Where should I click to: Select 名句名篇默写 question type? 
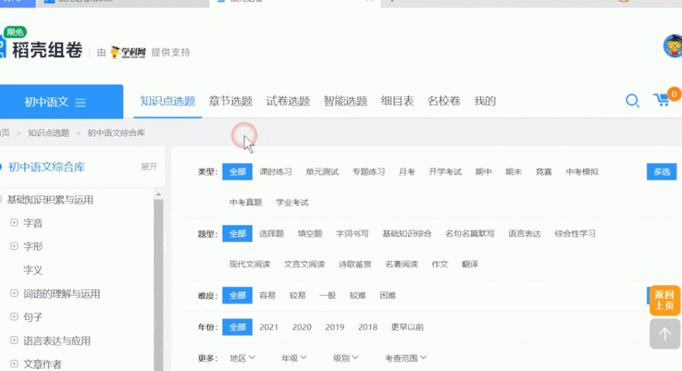pyautogui.click(x=470, y=234)
